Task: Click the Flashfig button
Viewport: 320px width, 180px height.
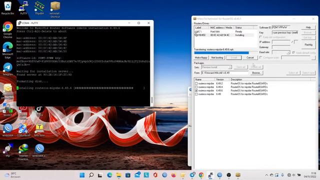Action: click(308, 44)
